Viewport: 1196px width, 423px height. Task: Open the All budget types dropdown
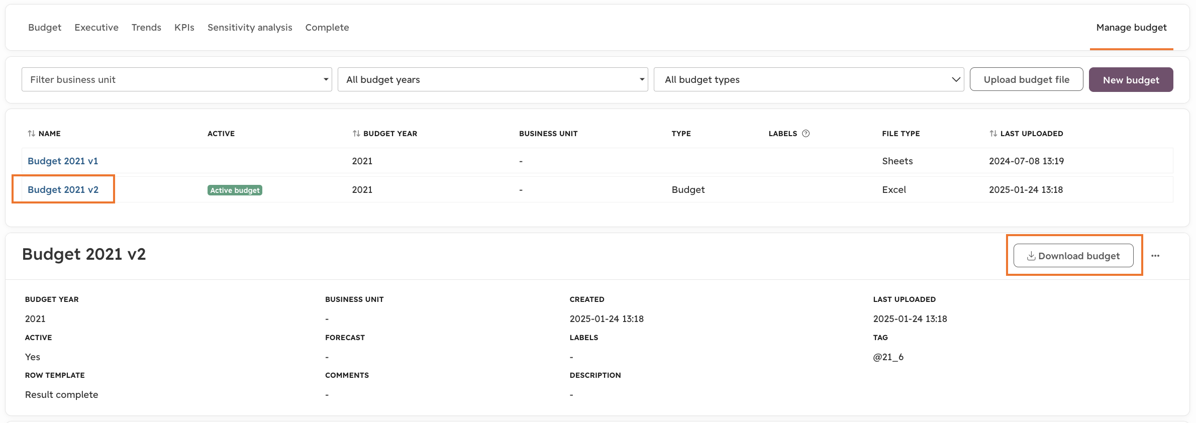tap(809, 79)
